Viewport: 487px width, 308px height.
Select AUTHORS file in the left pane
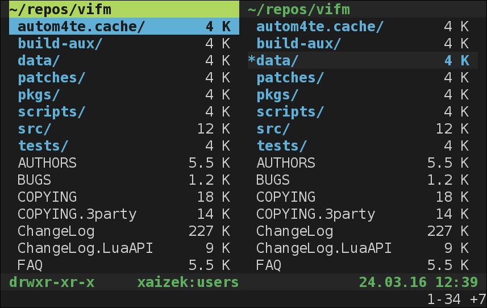[124, 163]
